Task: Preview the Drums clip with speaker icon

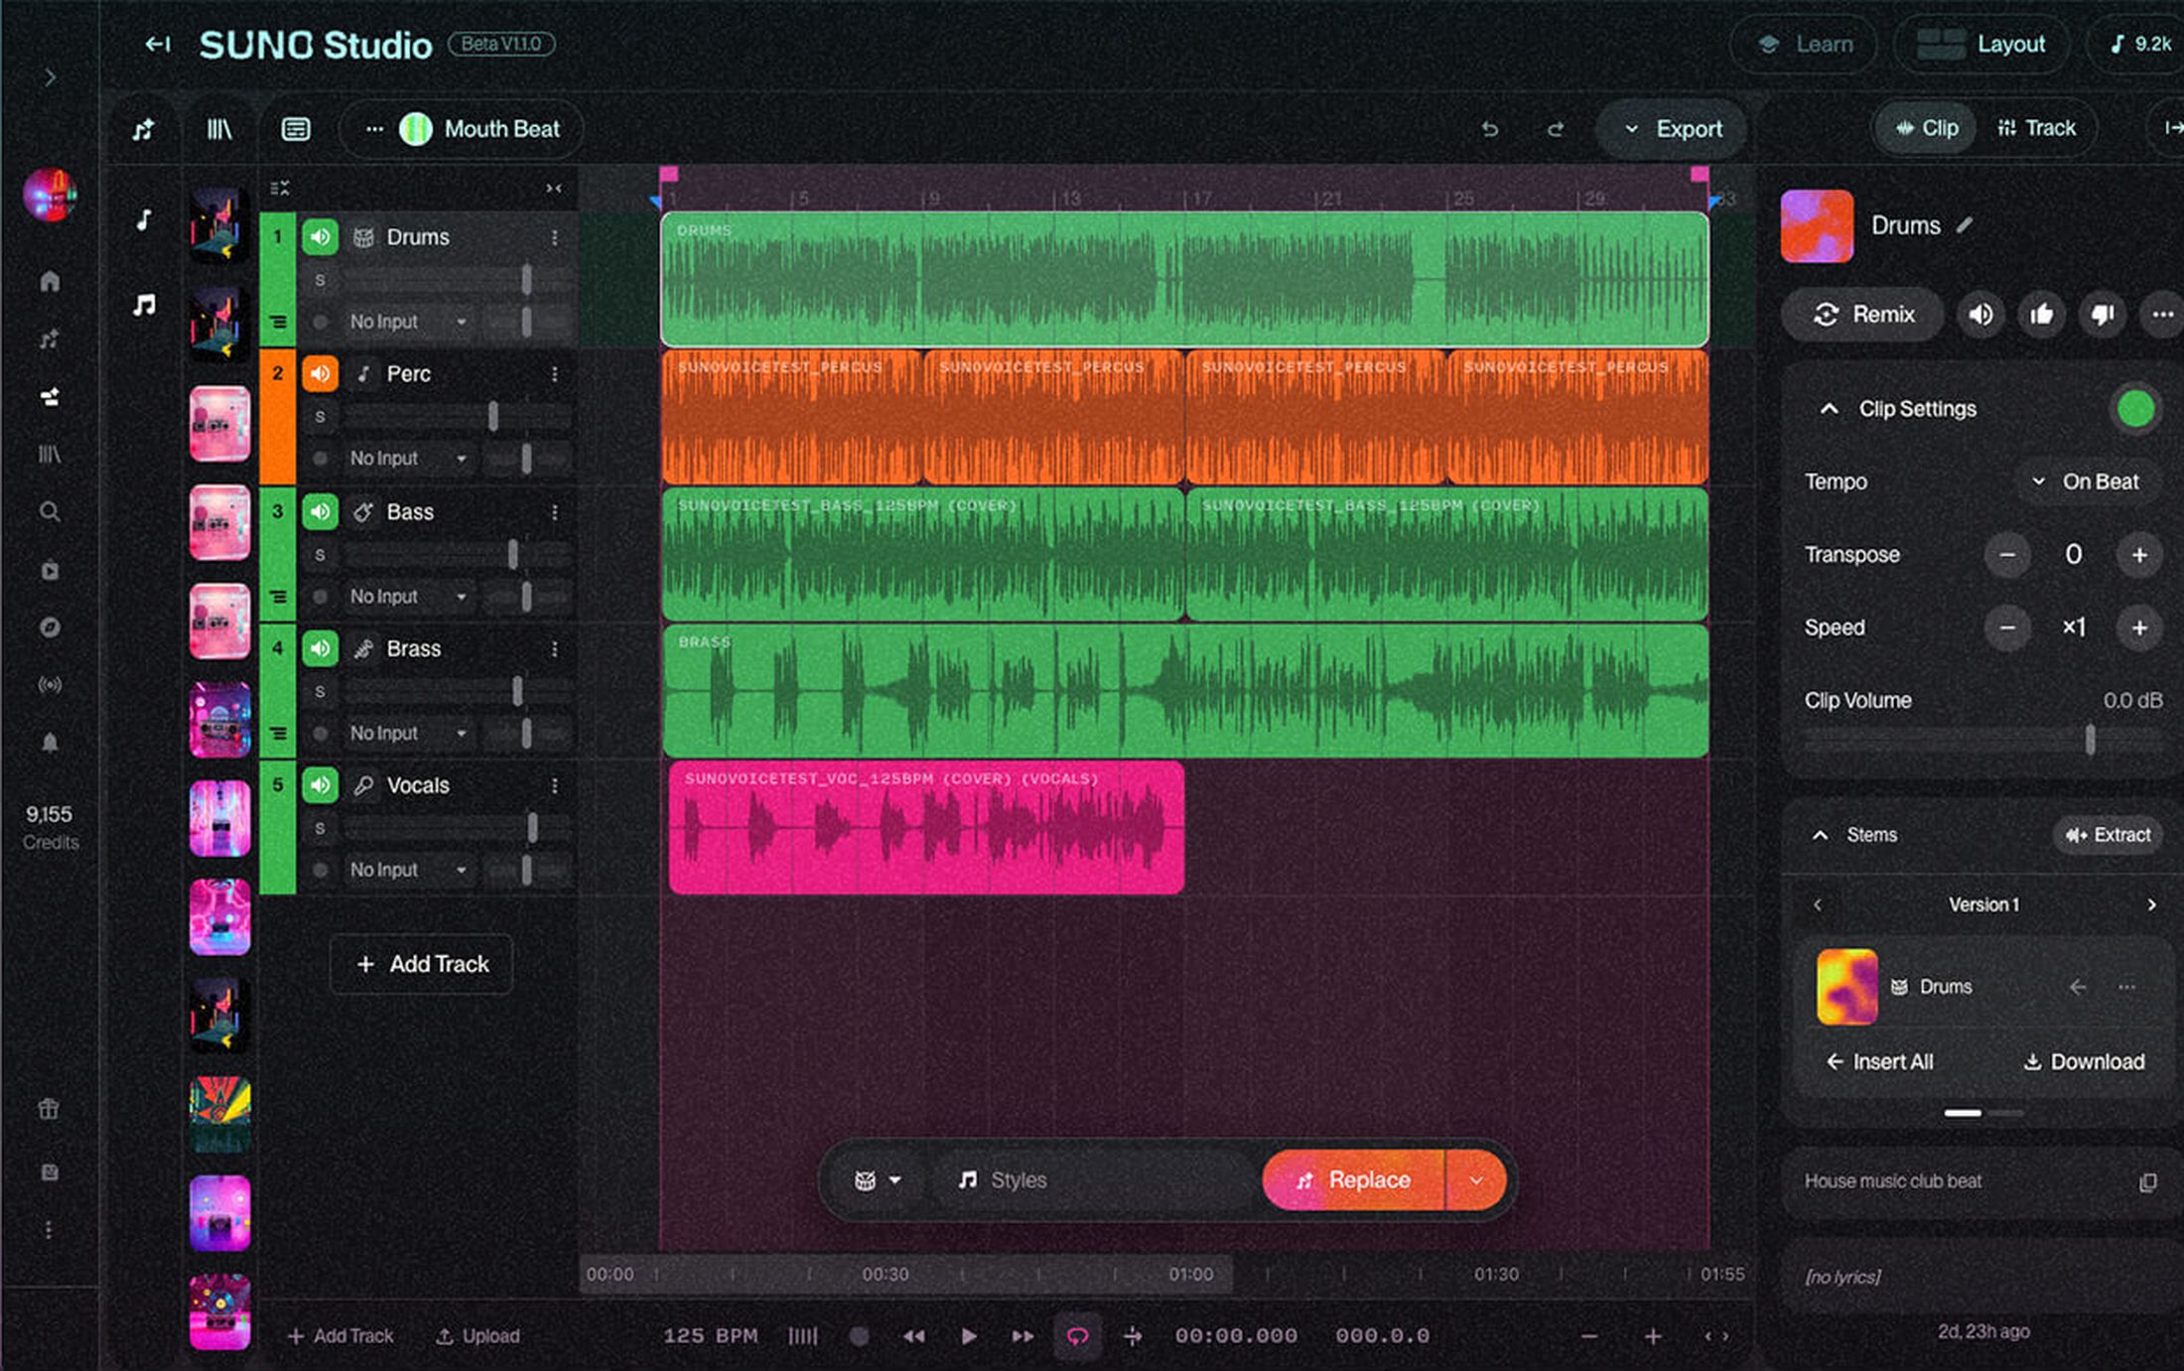Action: [x=1980, y=315]
